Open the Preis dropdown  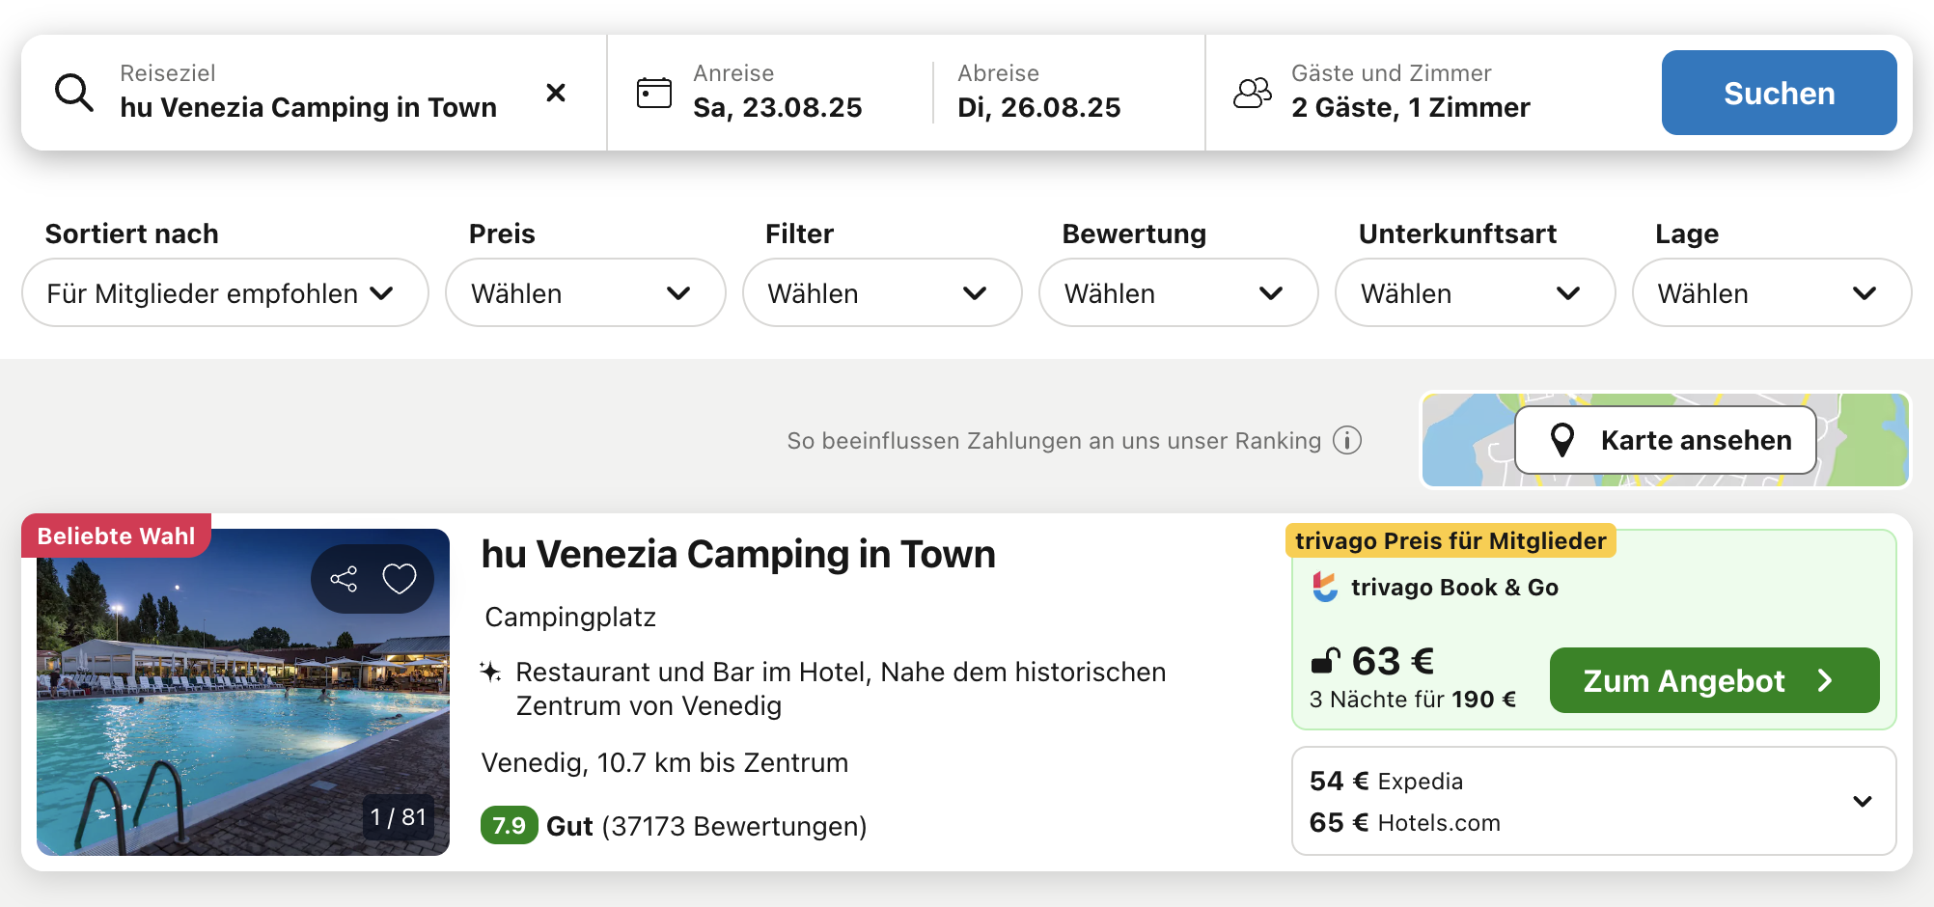(585, 292)
